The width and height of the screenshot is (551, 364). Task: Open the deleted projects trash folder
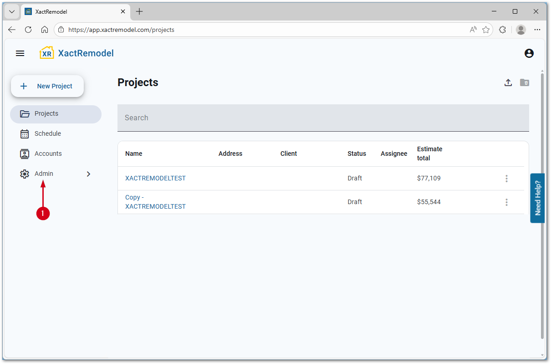click(x=525, y=82)
